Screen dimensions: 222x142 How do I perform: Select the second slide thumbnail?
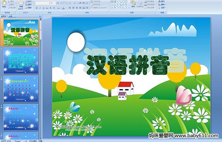21,61
